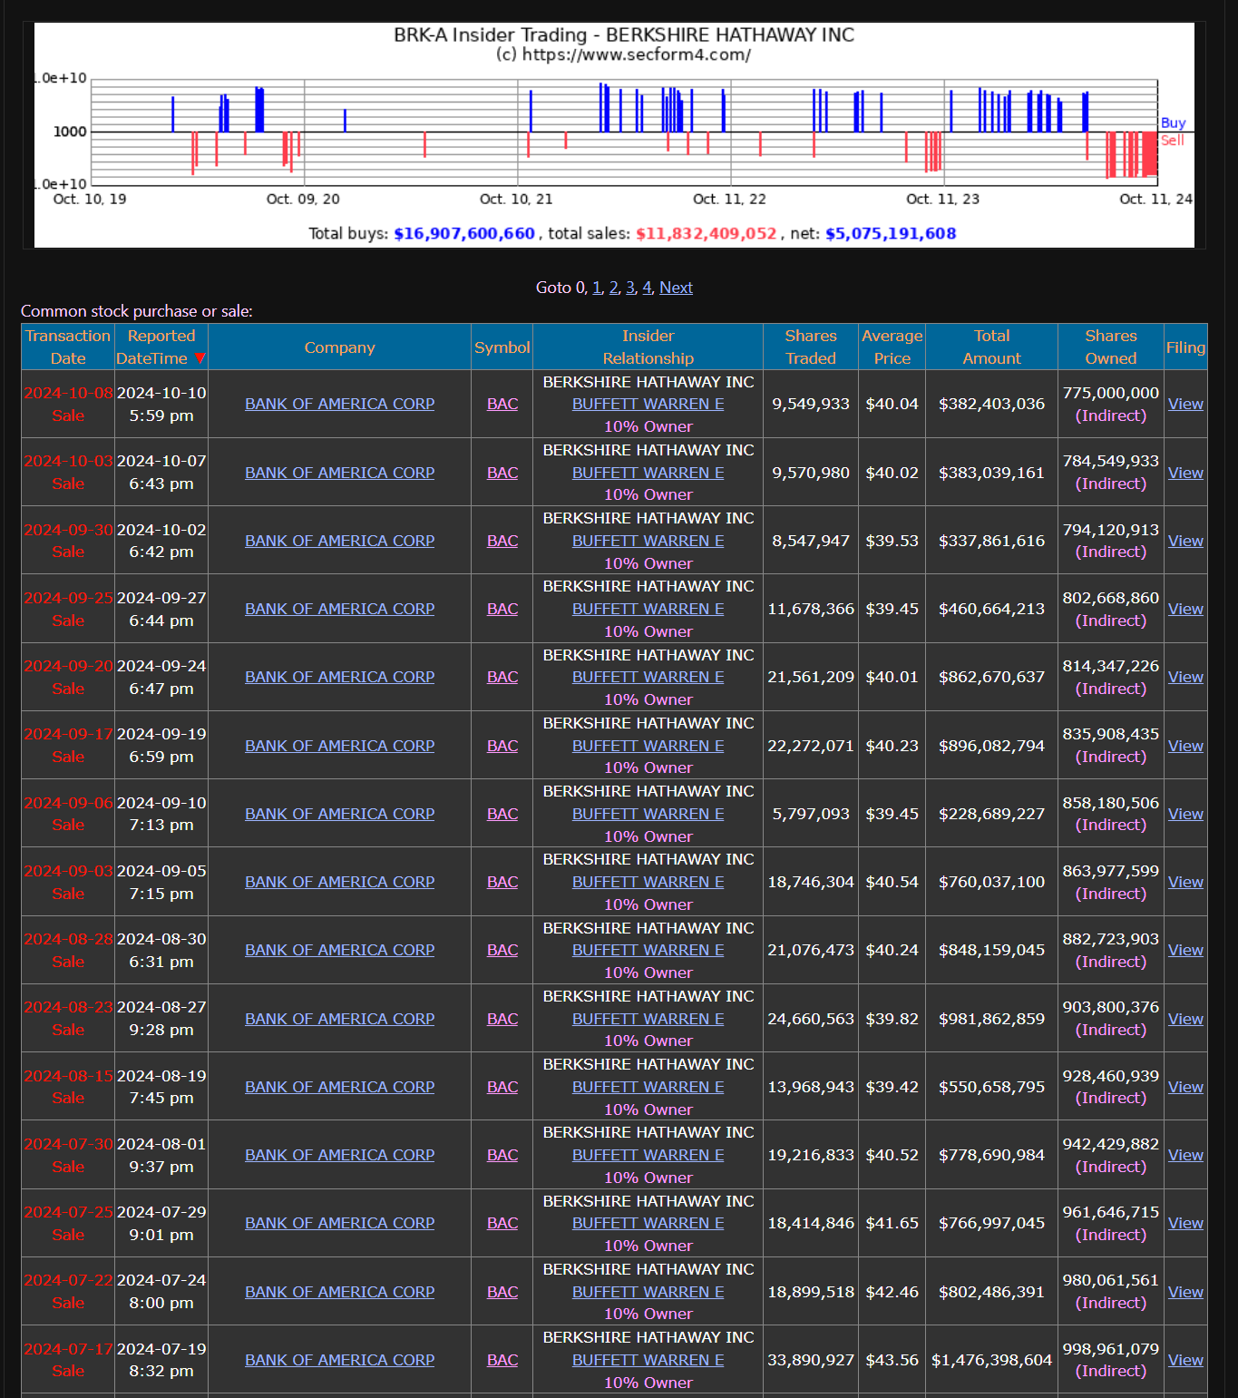1238x1398 pixels.
Task: Open Buffett Warren E link in 2024-08-28 row
Action: coord(648,950)
